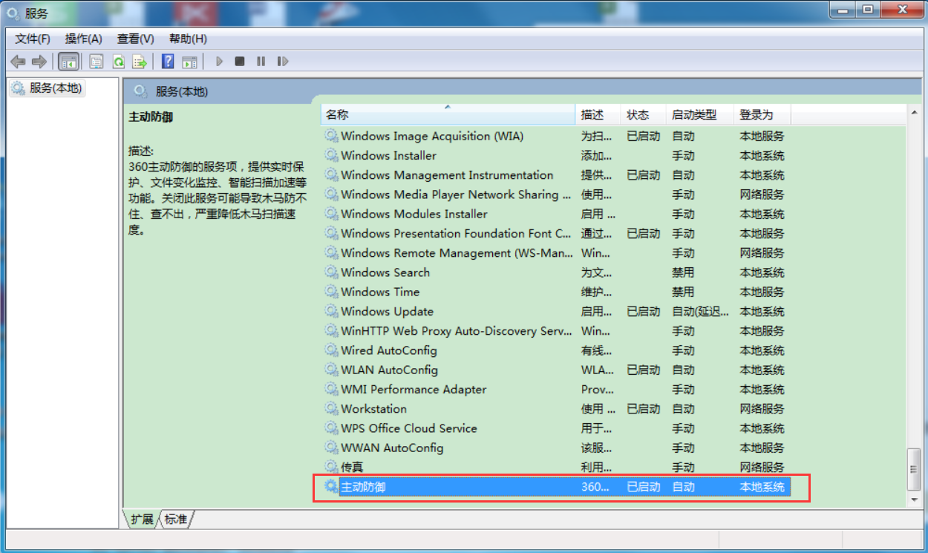This screenshot has width=928, height=553.
Task: Click the 主动防御 heading in description pane
Action: [151, 117]
